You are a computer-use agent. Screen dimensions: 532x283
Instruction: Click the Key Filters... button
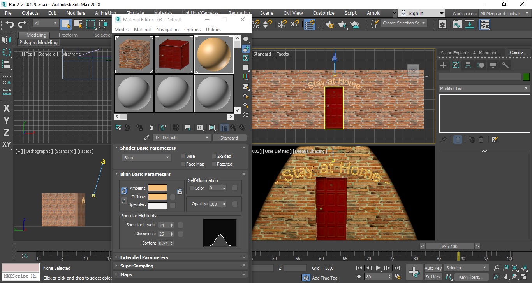coord(471,277)
